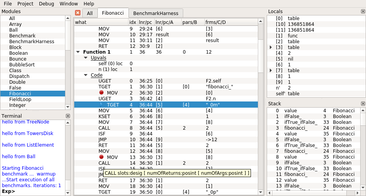Select the Dispatch module
This screenshot has height=196, width=366.
[33, 76]
